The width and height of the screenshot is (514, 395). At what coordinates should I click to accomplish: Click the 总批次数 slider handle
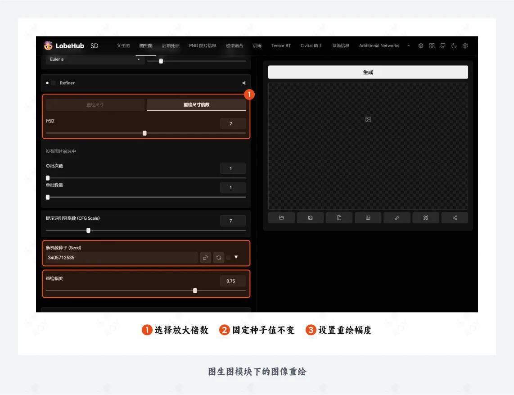click(x=48, y=178)
